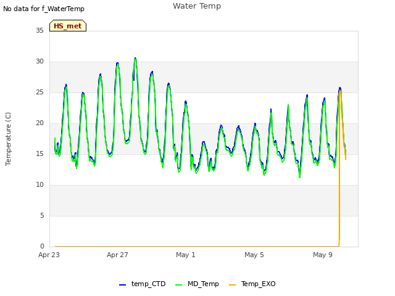
Task: Click the 15 y-axis tick label
Action: click(x=39, y=154)
